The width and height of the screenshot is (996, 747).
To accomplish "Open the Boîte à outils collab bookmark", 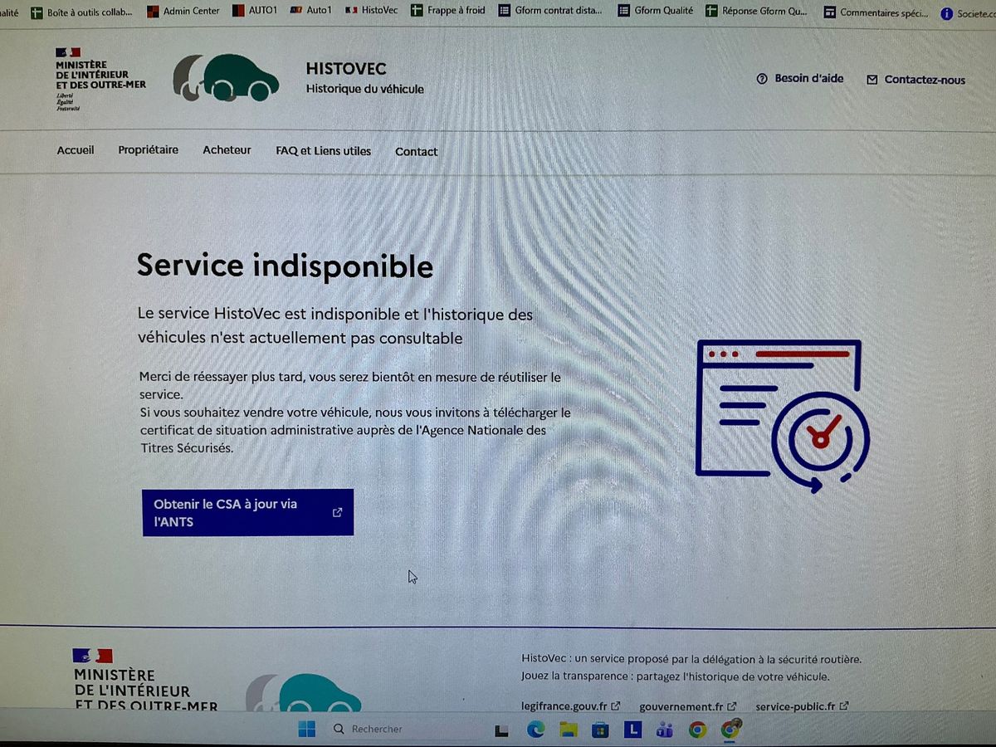I will pyautogui.click(x=81, y=12).
